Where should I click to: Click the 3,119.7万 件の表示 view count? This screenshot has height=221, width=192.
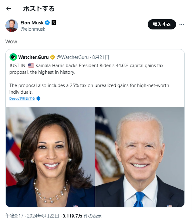[82, 216]
